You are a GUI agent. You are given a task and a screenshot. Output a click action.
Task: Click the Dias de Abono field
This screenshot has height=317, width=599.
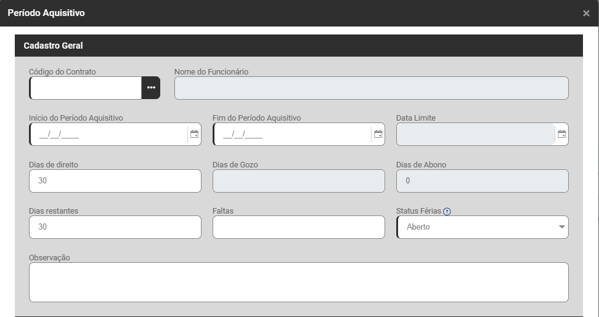tap(482, 181)
